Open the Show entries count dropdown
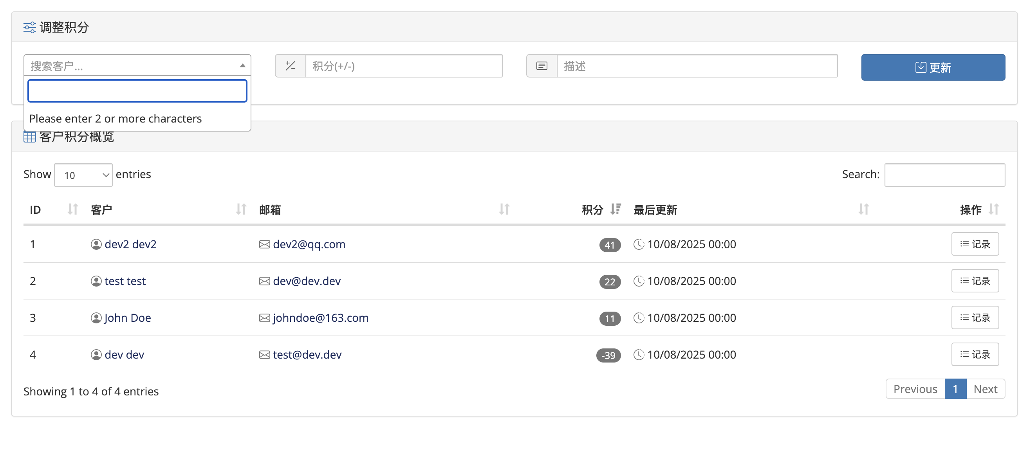The width and height of the screenshot is (1029, 451). coord(83,175)
